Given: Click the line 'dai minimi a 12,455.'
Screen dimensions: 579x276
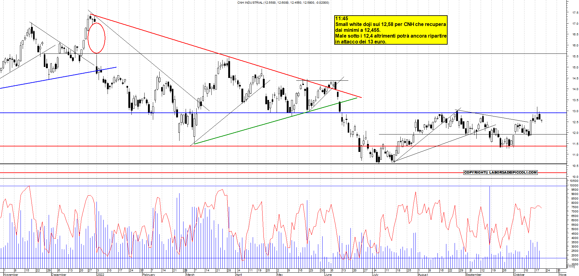Looking at the screenshot, I should pos(358,30).
